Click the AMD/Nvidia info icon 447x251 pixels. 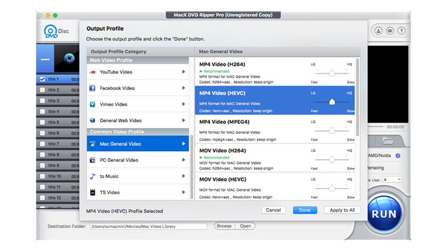pyautogui.click(x=398, y=156)
